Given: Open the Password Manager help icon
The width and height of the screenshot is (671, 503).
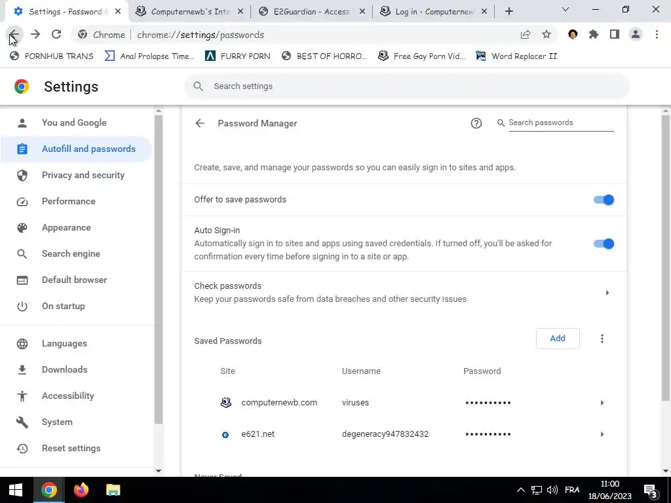Looking at the screenshot, I should pos(476,123).
